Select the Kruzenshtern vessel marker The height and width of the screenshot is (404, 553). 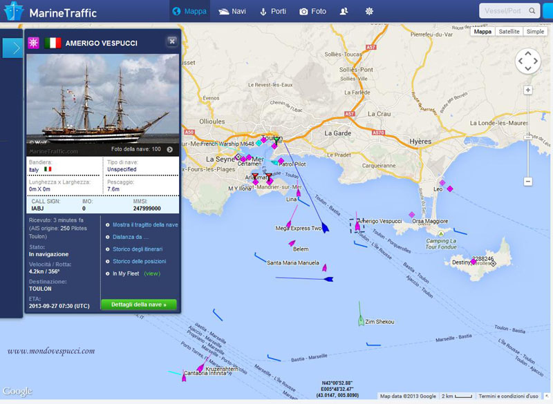point(200,368)
